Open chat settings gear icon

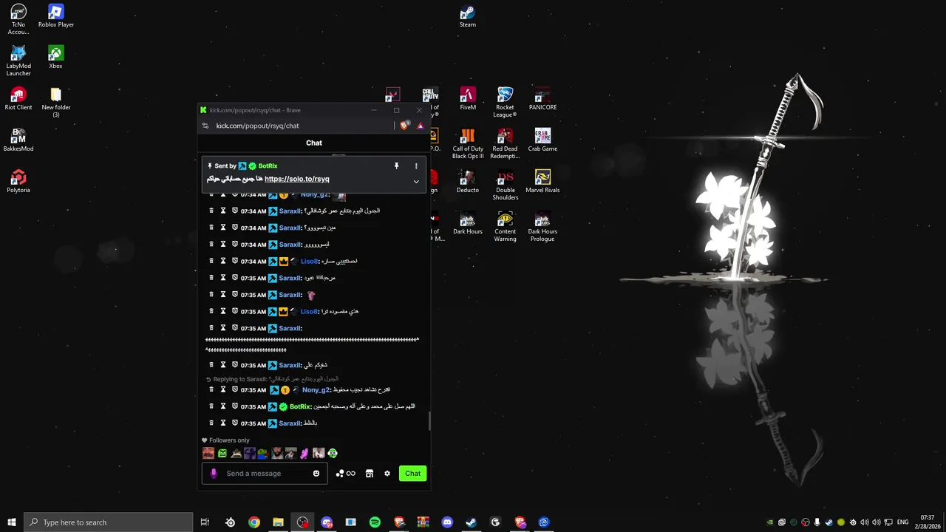click(x=387, y=474)
